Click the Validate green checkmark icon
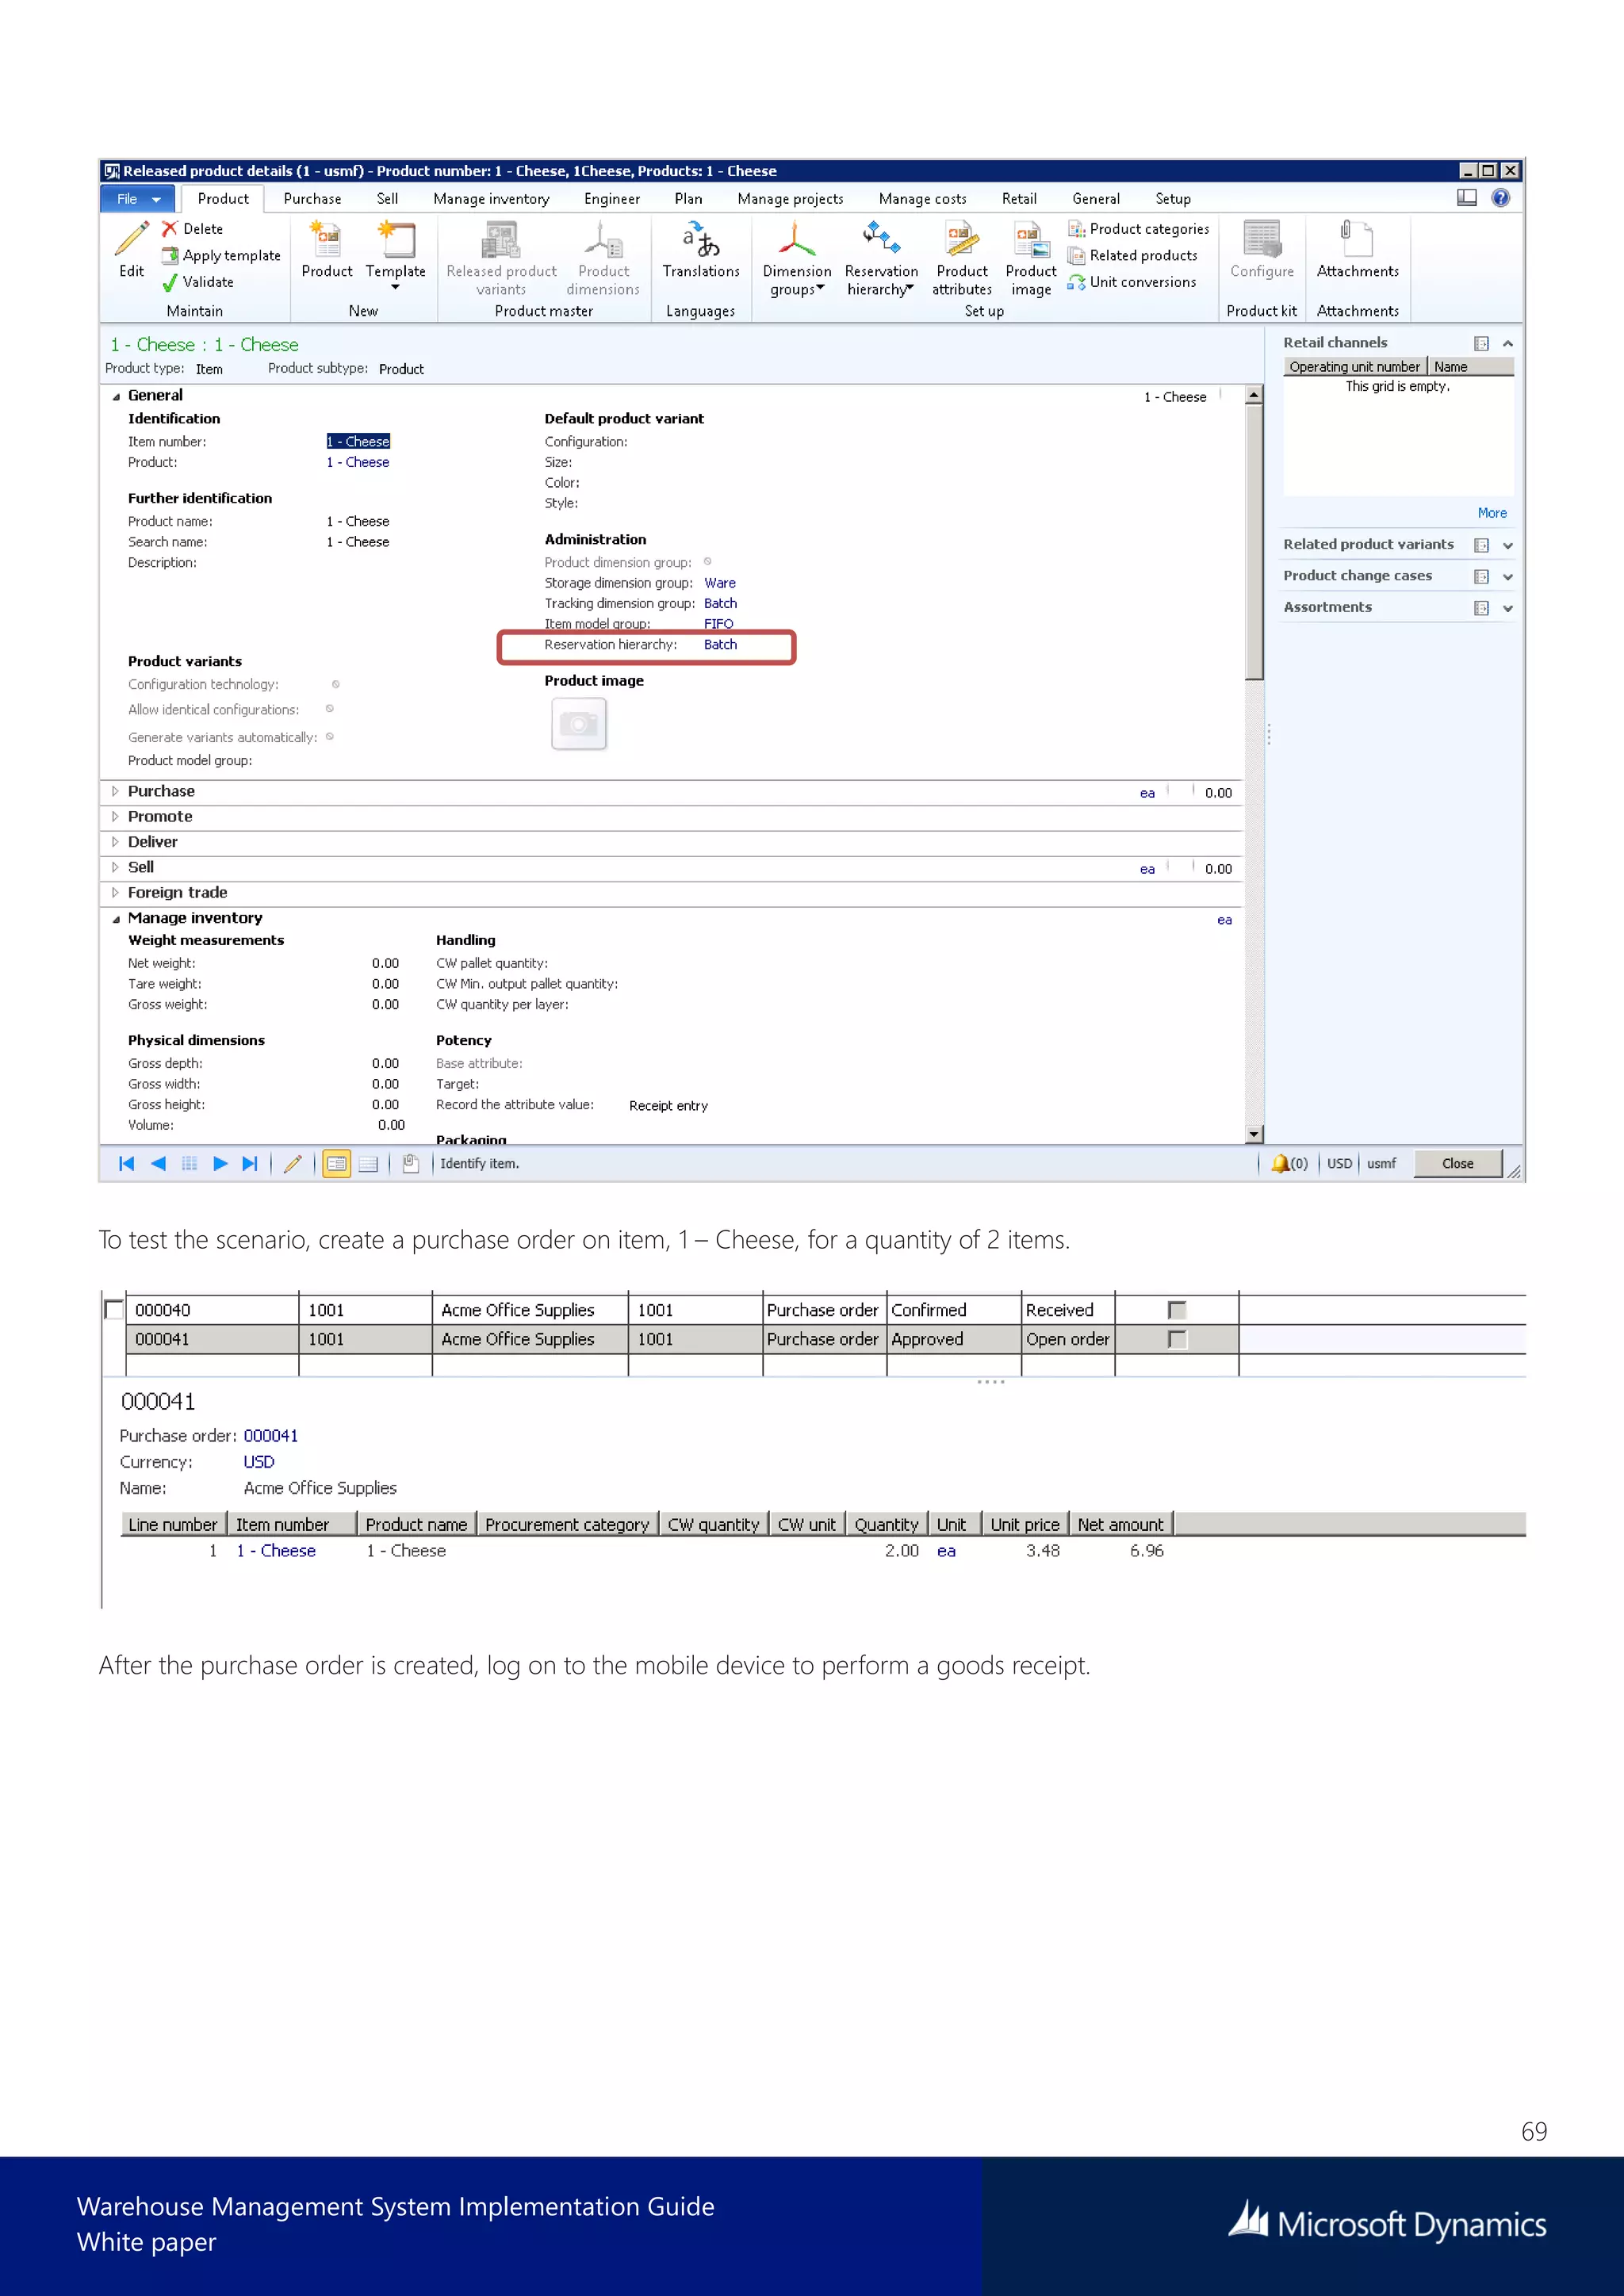 pos(170,283)
